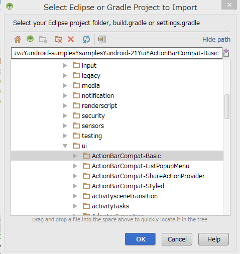Open Help for the import dialog
The image size is (240, 254).
[213, 239]
